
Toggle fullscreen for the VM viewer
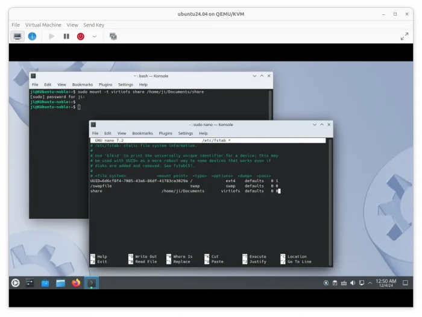[x=405, y=36]
